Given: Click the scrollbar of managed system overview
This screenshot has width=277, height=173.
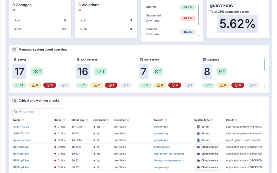Looking at the screenshot, I should coord(264,65).
